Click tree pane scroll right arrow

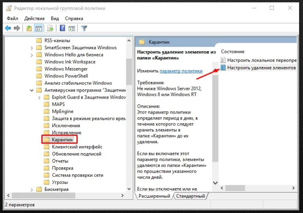122,195
